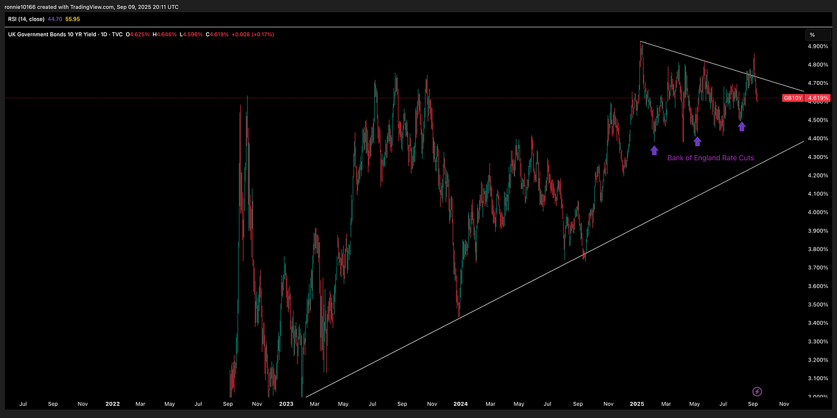Toggle the RSI value 44.70 display

point(55,19)
